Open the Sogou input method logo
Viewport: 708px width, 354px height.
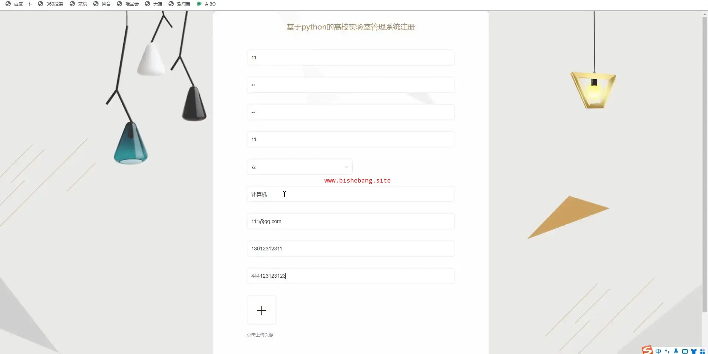point(647,350)
